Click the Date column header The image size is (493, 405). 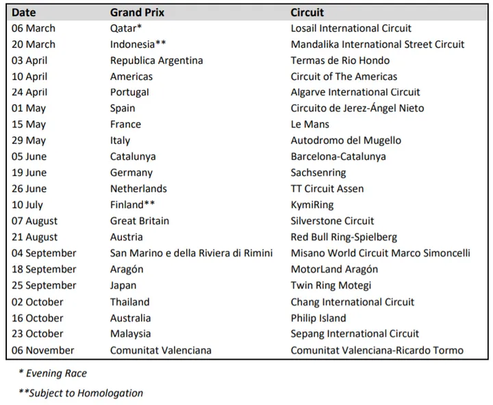(x=23, y=12)
